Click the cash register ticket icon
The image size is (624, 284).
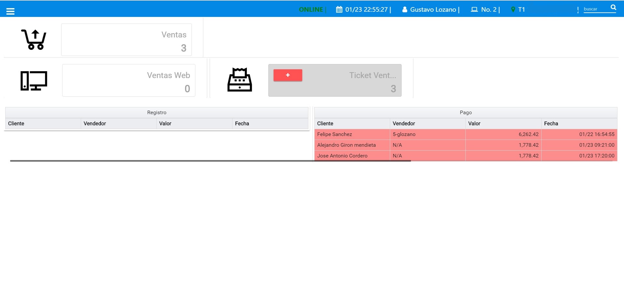point(240,80)
